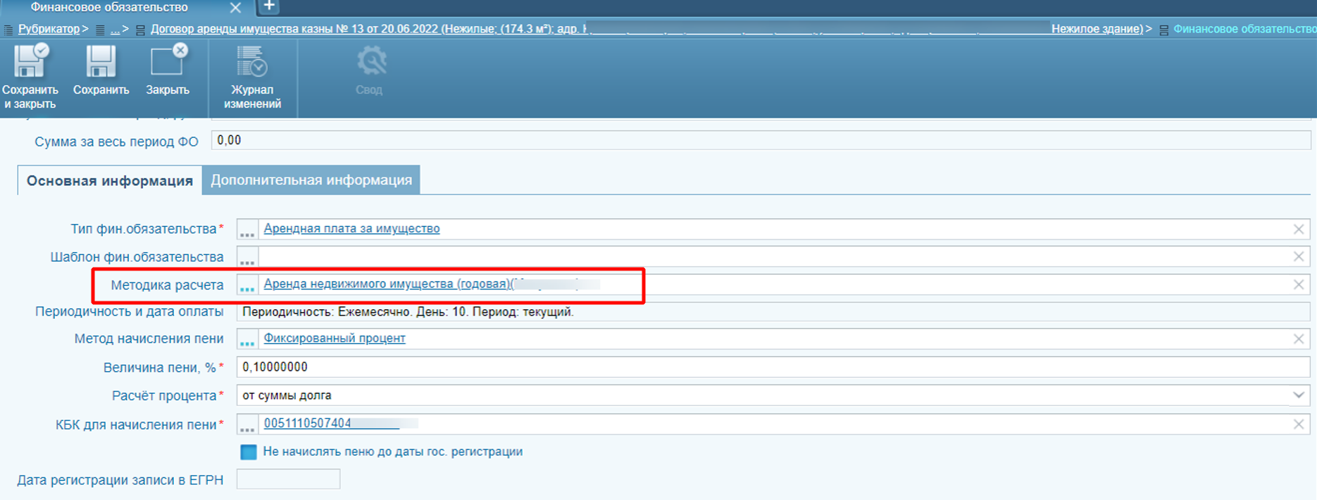Clear the Методика расчета field value

coord(1299,285)
